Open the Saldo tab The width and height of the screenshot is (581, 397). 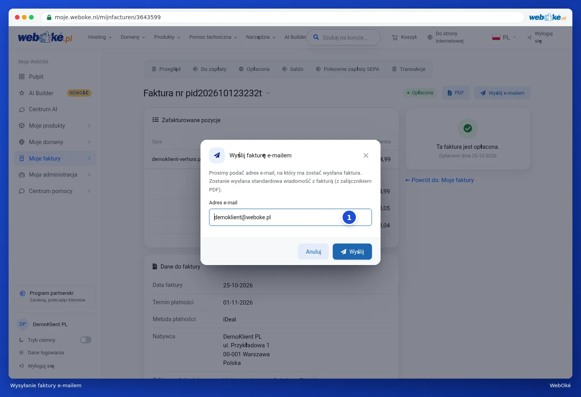[292, 69]
